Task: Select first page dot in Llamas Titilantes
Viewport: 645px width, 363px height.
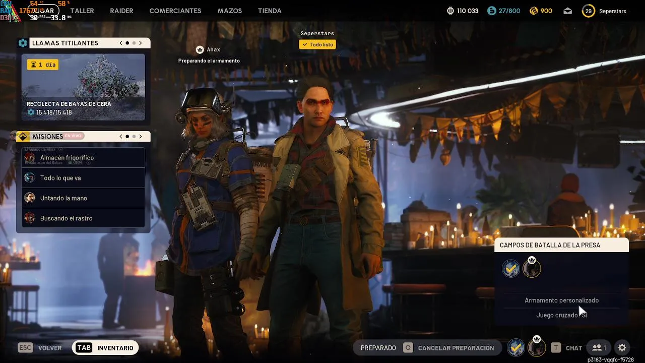Action: point(127,43)
